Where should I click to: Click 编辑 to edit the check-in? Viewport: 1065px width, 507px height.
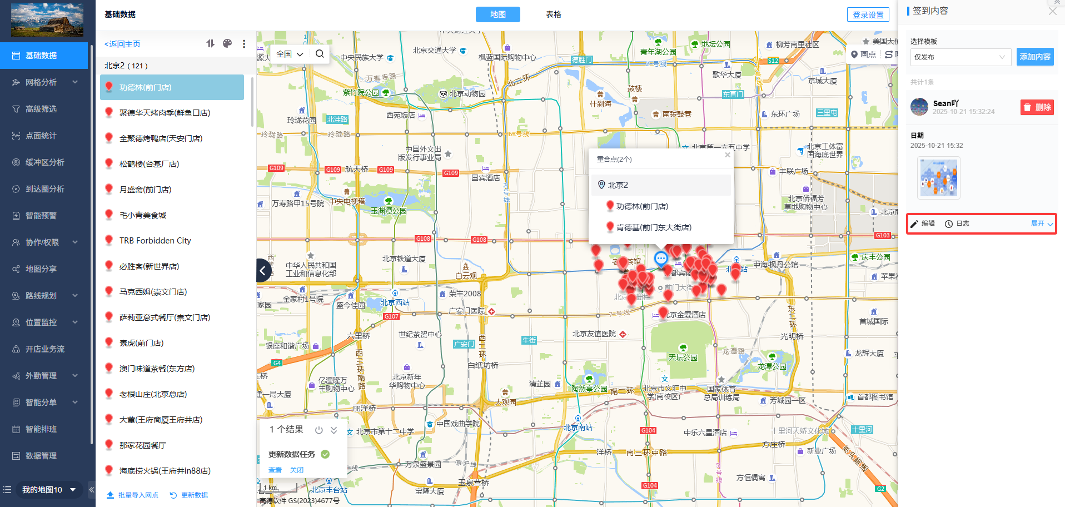point(923,223)
